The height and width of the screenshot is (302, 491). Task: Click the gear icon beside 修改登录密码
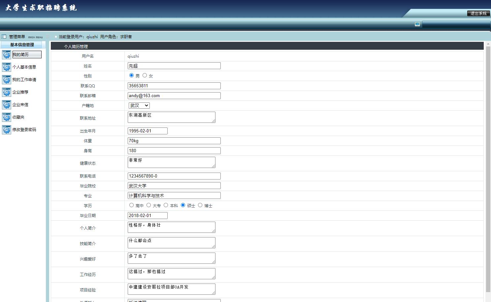click(7, 130)
